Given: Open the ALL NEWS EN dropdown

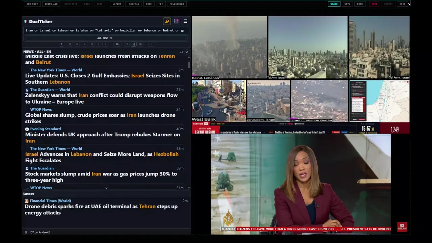Looking at the screenshot, I should tap(105, 38).
